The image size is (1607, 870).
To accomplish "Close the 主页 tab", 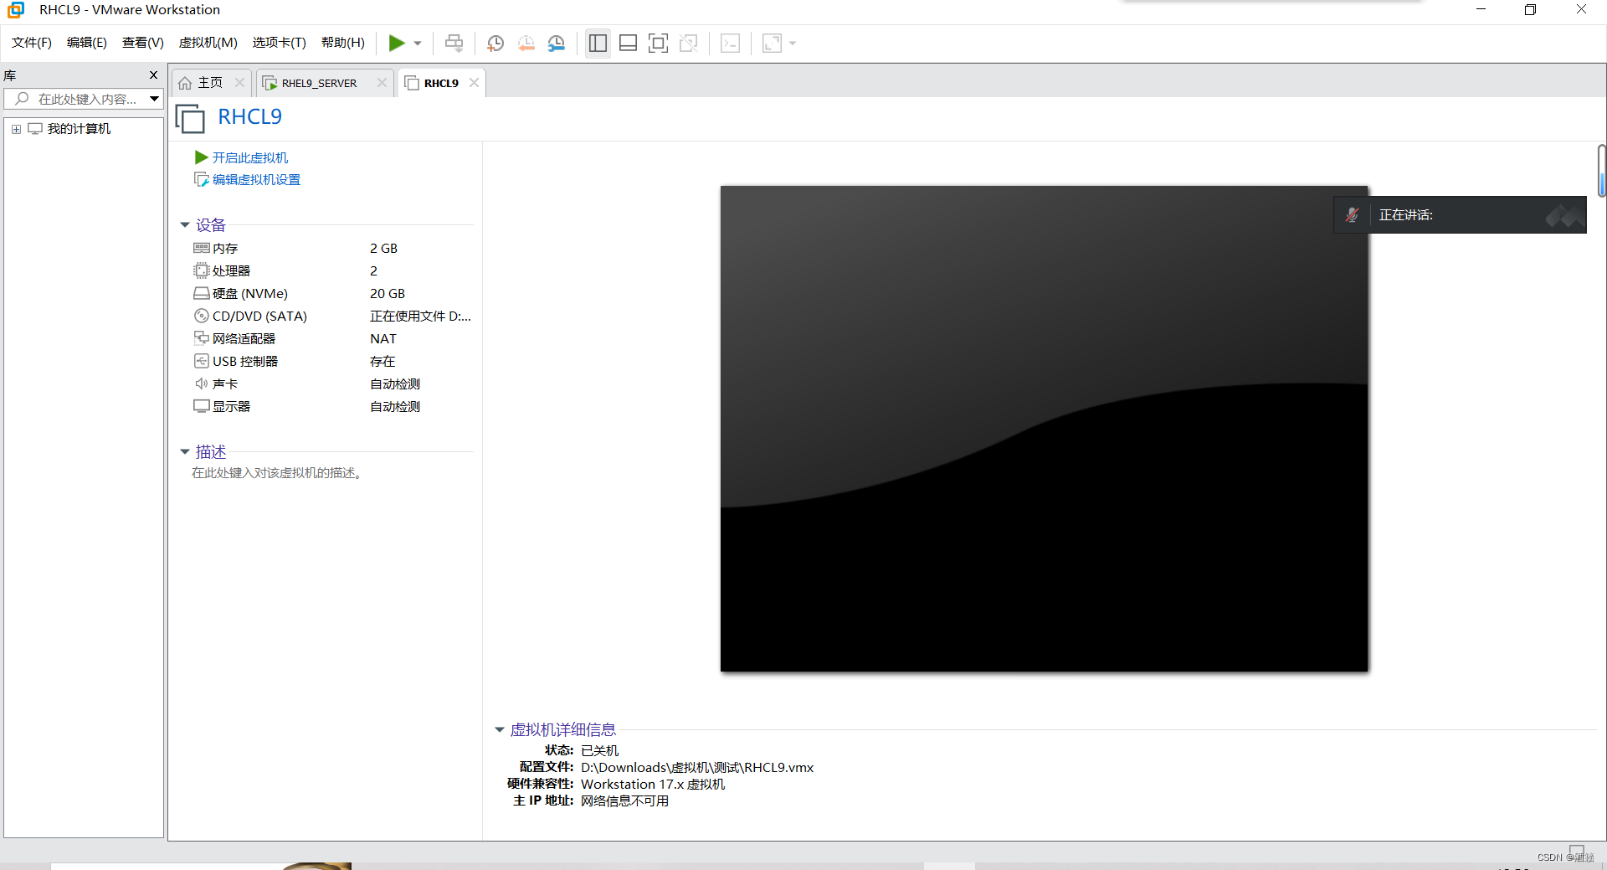I will pos(239,82).
